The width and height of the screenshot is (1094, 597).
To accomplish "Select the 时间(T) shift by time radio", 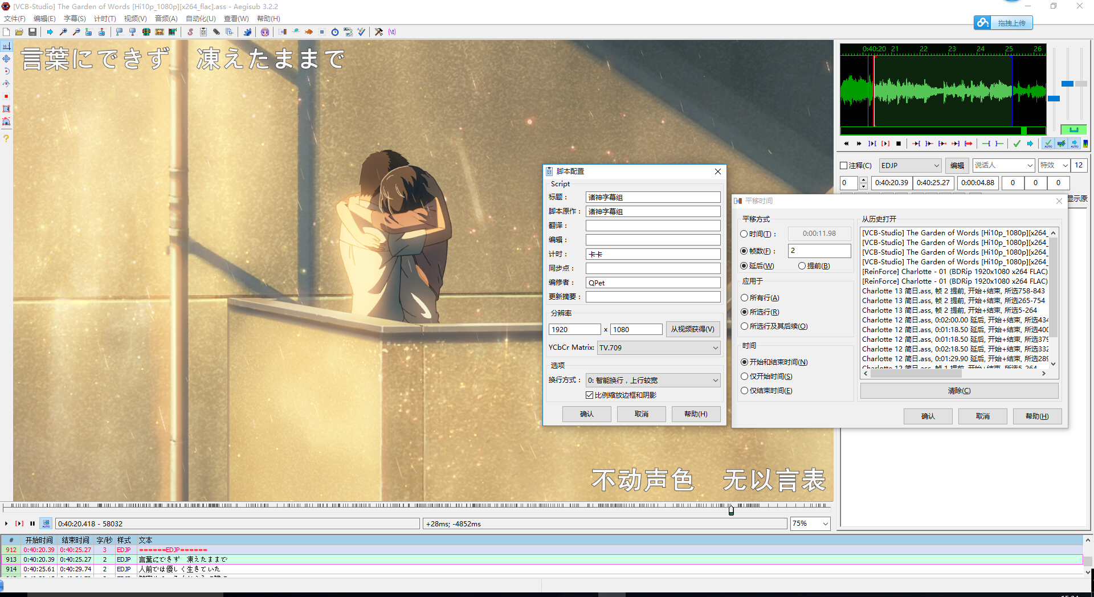I will point(744,234).
